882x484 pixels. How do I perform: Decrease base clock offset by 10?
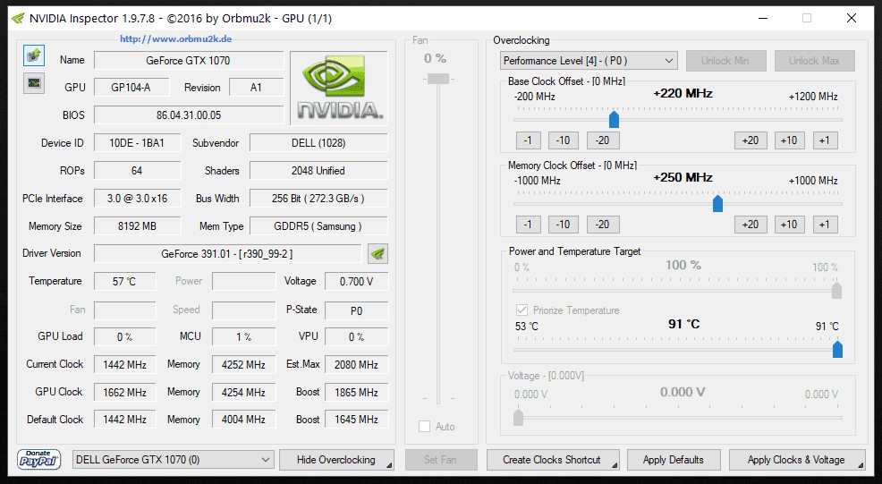pos(564,140)
